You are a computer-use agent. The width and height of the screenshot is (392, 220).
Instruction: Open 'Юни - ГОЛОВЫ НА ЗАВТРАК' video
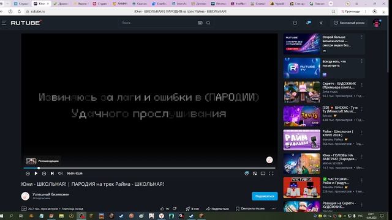click(302, 164)
